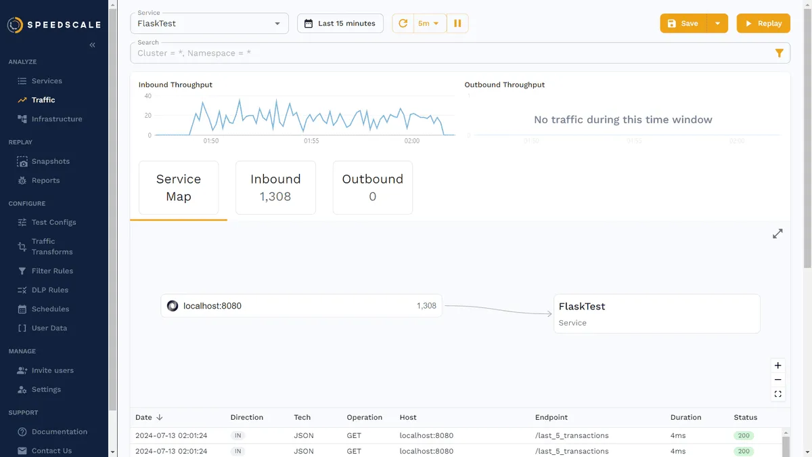This screenshot has width=812, height=457.
Task: Open the Snapshots page from sidebar
Action: tap(50, 161)
